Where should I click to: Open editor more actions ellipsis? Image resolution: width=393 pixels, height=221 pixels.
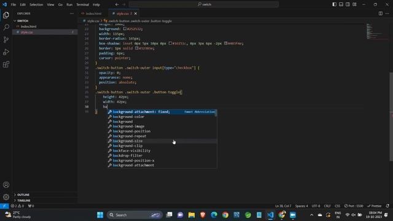point(387,14)
